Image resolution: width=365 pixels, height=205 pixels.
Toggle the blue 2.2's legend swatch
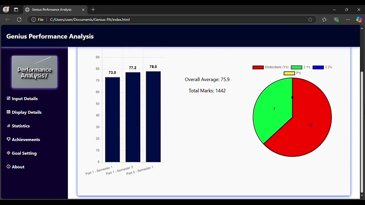(x=318, y=67)
